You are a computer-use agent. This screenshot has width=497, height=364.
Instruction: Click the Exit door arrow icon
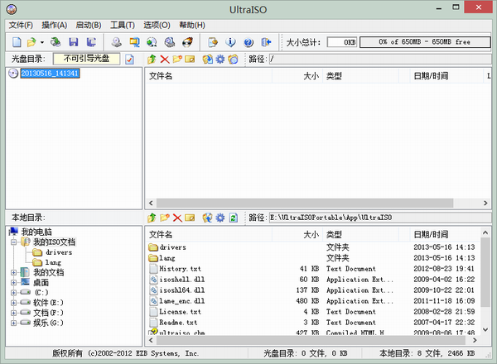[266, 42]
